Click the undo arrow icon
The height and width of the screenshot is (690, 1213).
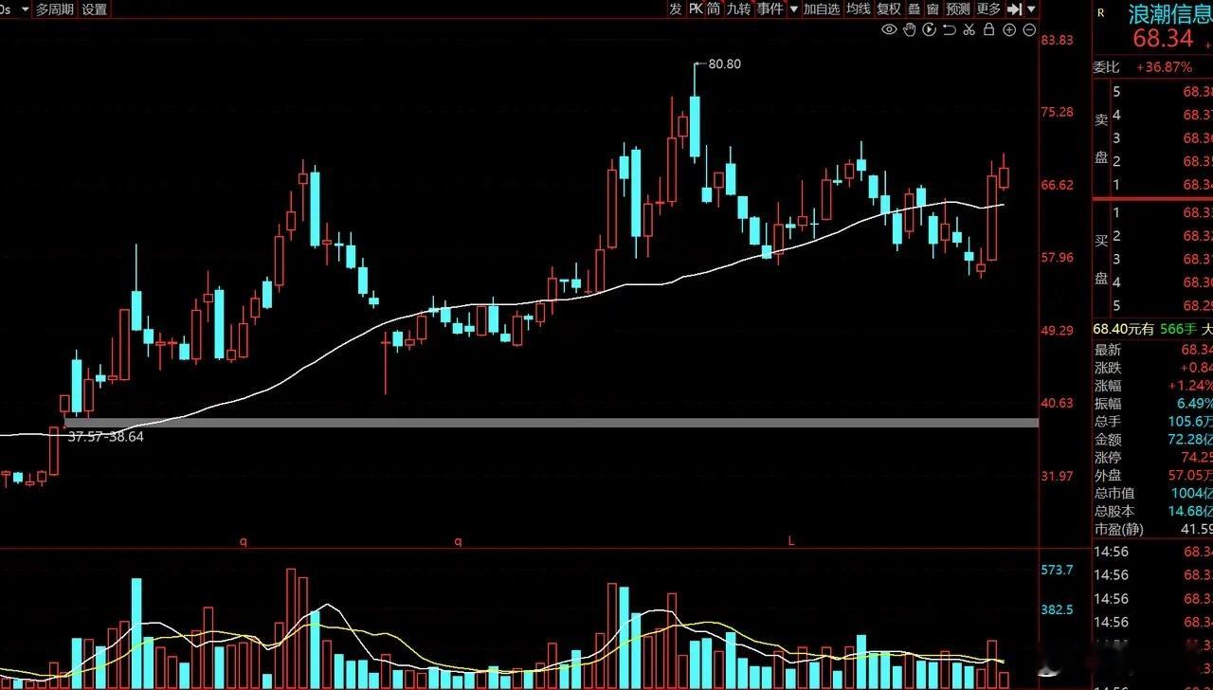(949, 29)
